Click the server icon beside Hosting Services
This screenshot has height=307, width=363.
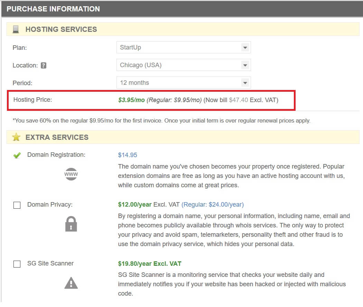[16, 29]
